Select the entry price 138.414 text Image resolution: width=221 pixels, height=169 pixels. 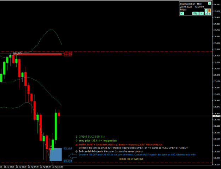(98, 140)
